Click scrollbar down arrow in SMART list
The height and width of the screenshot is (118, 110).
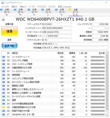(107, 115)
